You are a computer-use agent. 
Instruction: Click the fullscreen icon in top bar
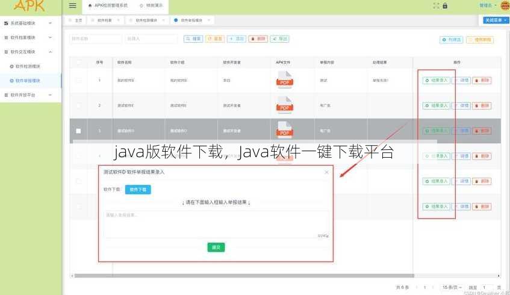tap(436, 5)
